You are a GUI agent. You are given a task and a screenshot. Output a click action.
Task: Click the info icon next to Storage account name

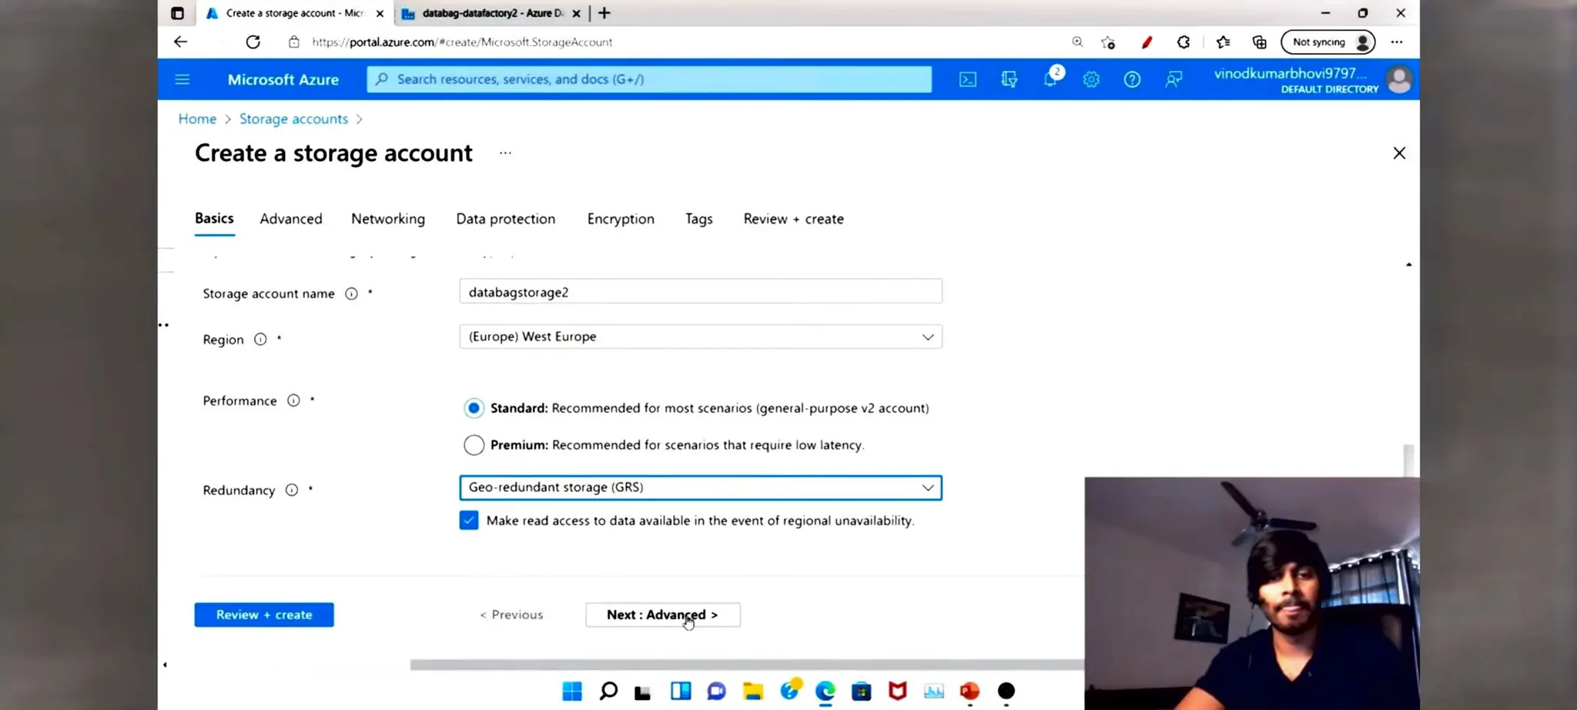pos(351,293)
